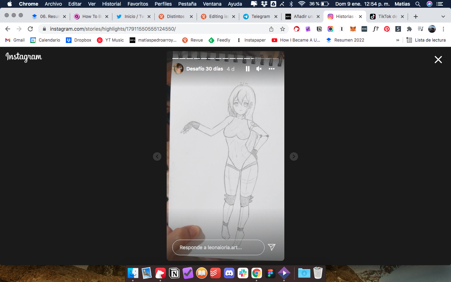Bookmark this page with the star
Image resolution: width=451 pixels, height=282 pixels.
[x=283, y=29]
